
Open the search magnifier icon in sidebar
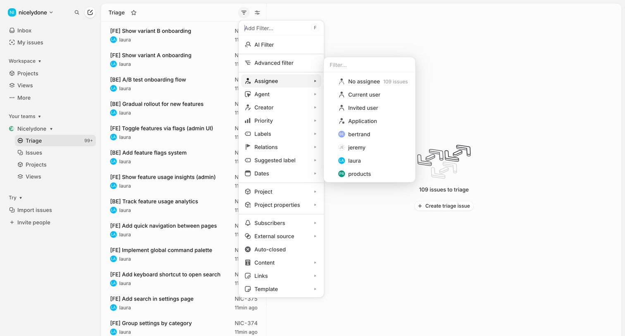pyautogui.click(x=77, y=12)
